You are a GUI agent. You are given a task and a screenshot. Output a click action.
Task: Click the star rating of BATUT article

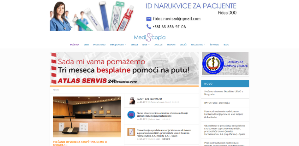[175, 102]
